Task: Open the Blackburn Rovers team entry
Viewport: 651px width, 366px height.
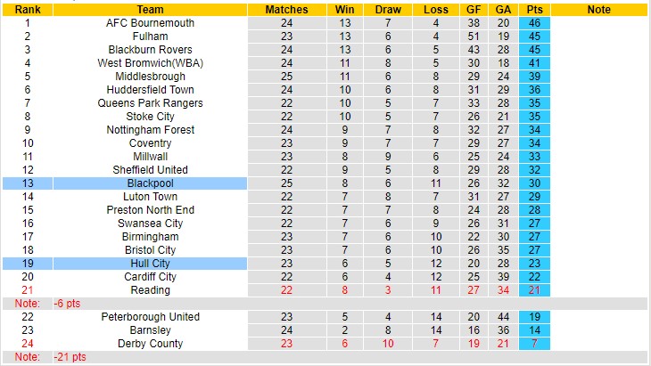Action: click(150, 50)
